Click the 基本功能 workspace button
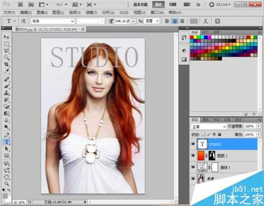 click(140, 5)
